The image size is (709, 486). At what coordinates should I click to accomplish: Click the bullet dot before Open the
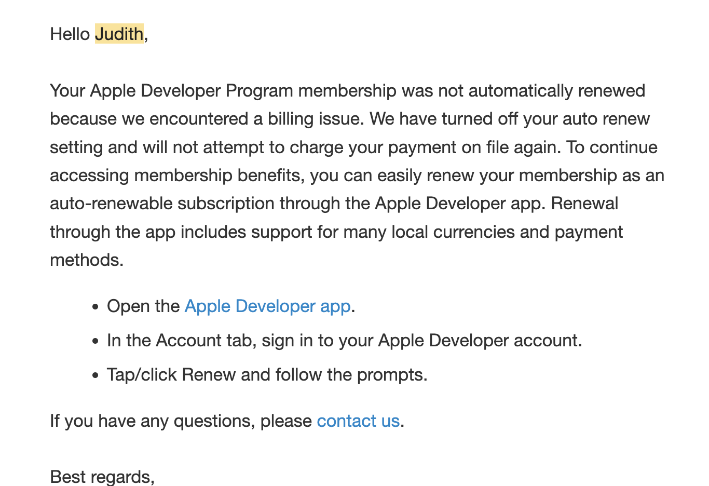coord(95,307)
